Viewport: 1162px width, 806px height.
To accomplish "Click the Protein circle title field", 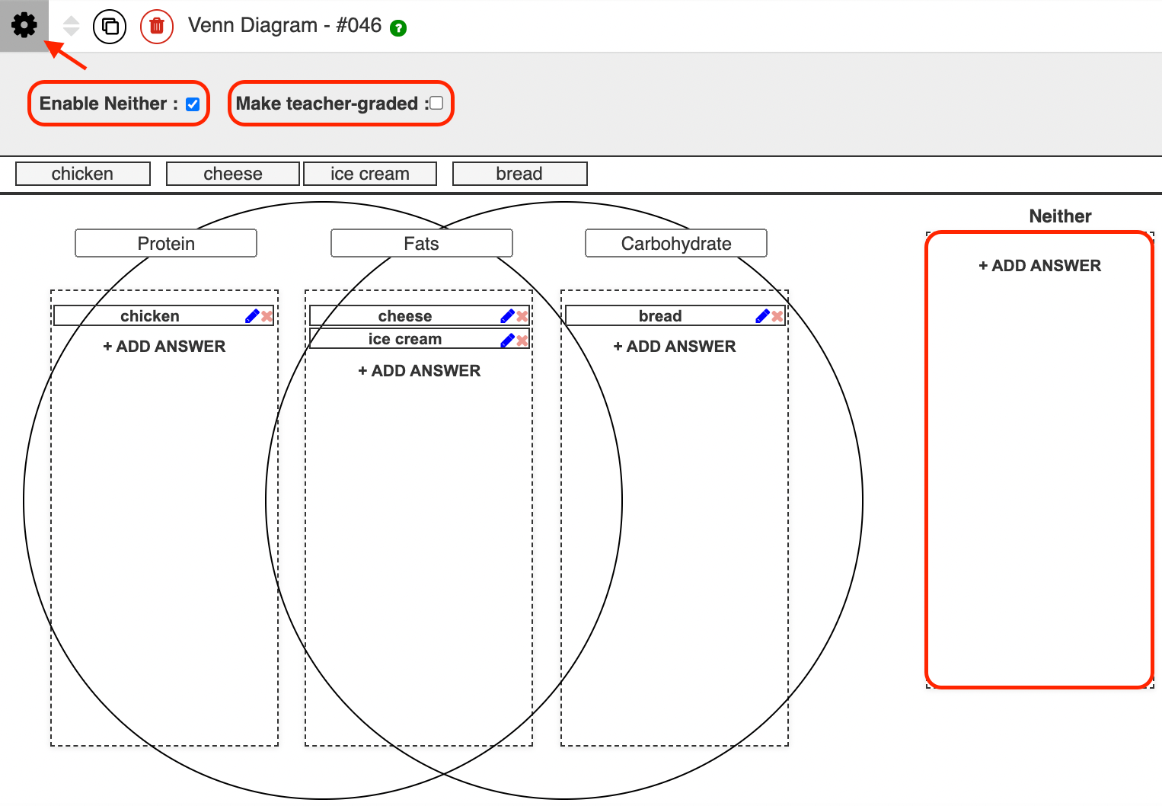I will pos(165,243).
